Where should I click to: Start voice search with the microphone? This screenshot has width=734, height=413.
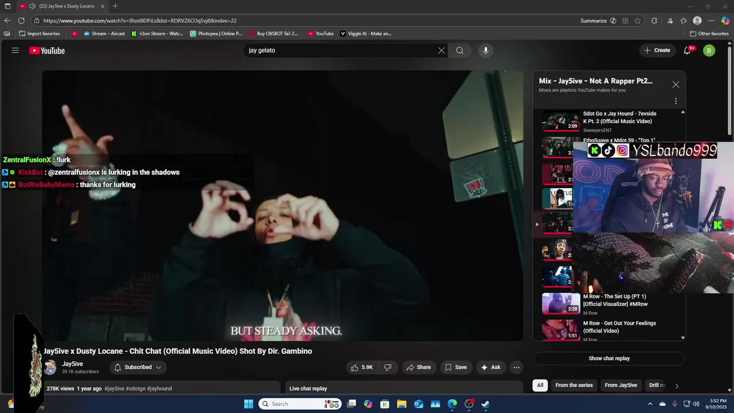point(486,50)
